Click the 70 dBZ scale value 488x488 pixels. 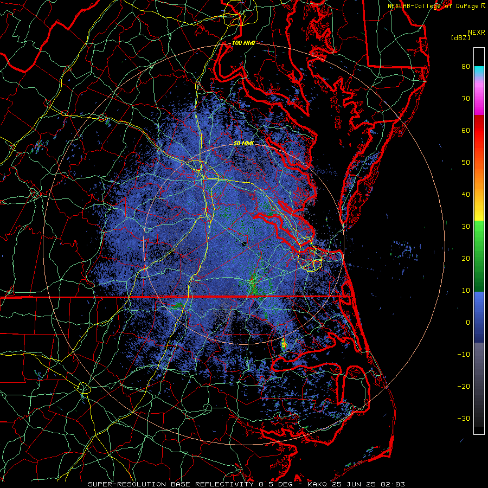point(466,99)
